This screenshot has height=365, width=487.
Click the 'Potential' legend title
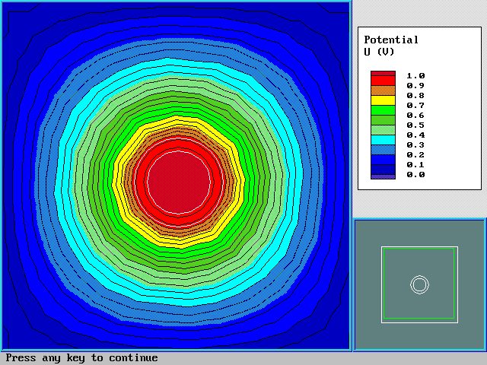pos(391,40)
